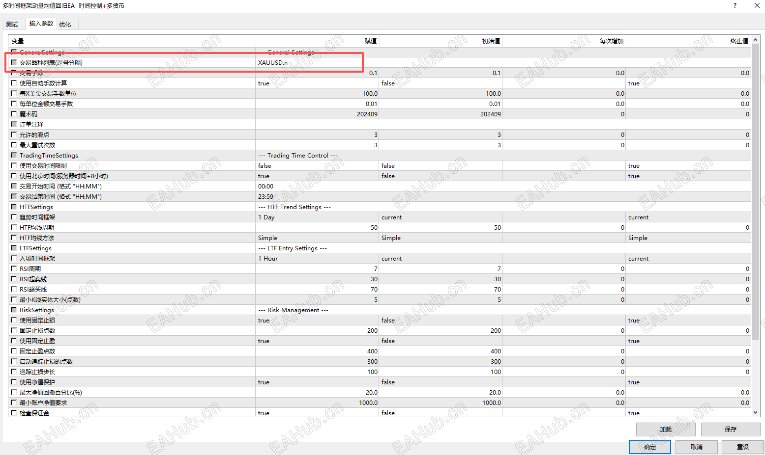This screenshot has height=455, width=765.
Task: Toggle the 使用固定止盈 checkbox
Action: [x=14, y=341]
